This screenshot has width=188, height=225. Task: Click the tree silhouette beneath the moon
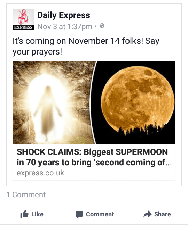click(x=142, y=129)
